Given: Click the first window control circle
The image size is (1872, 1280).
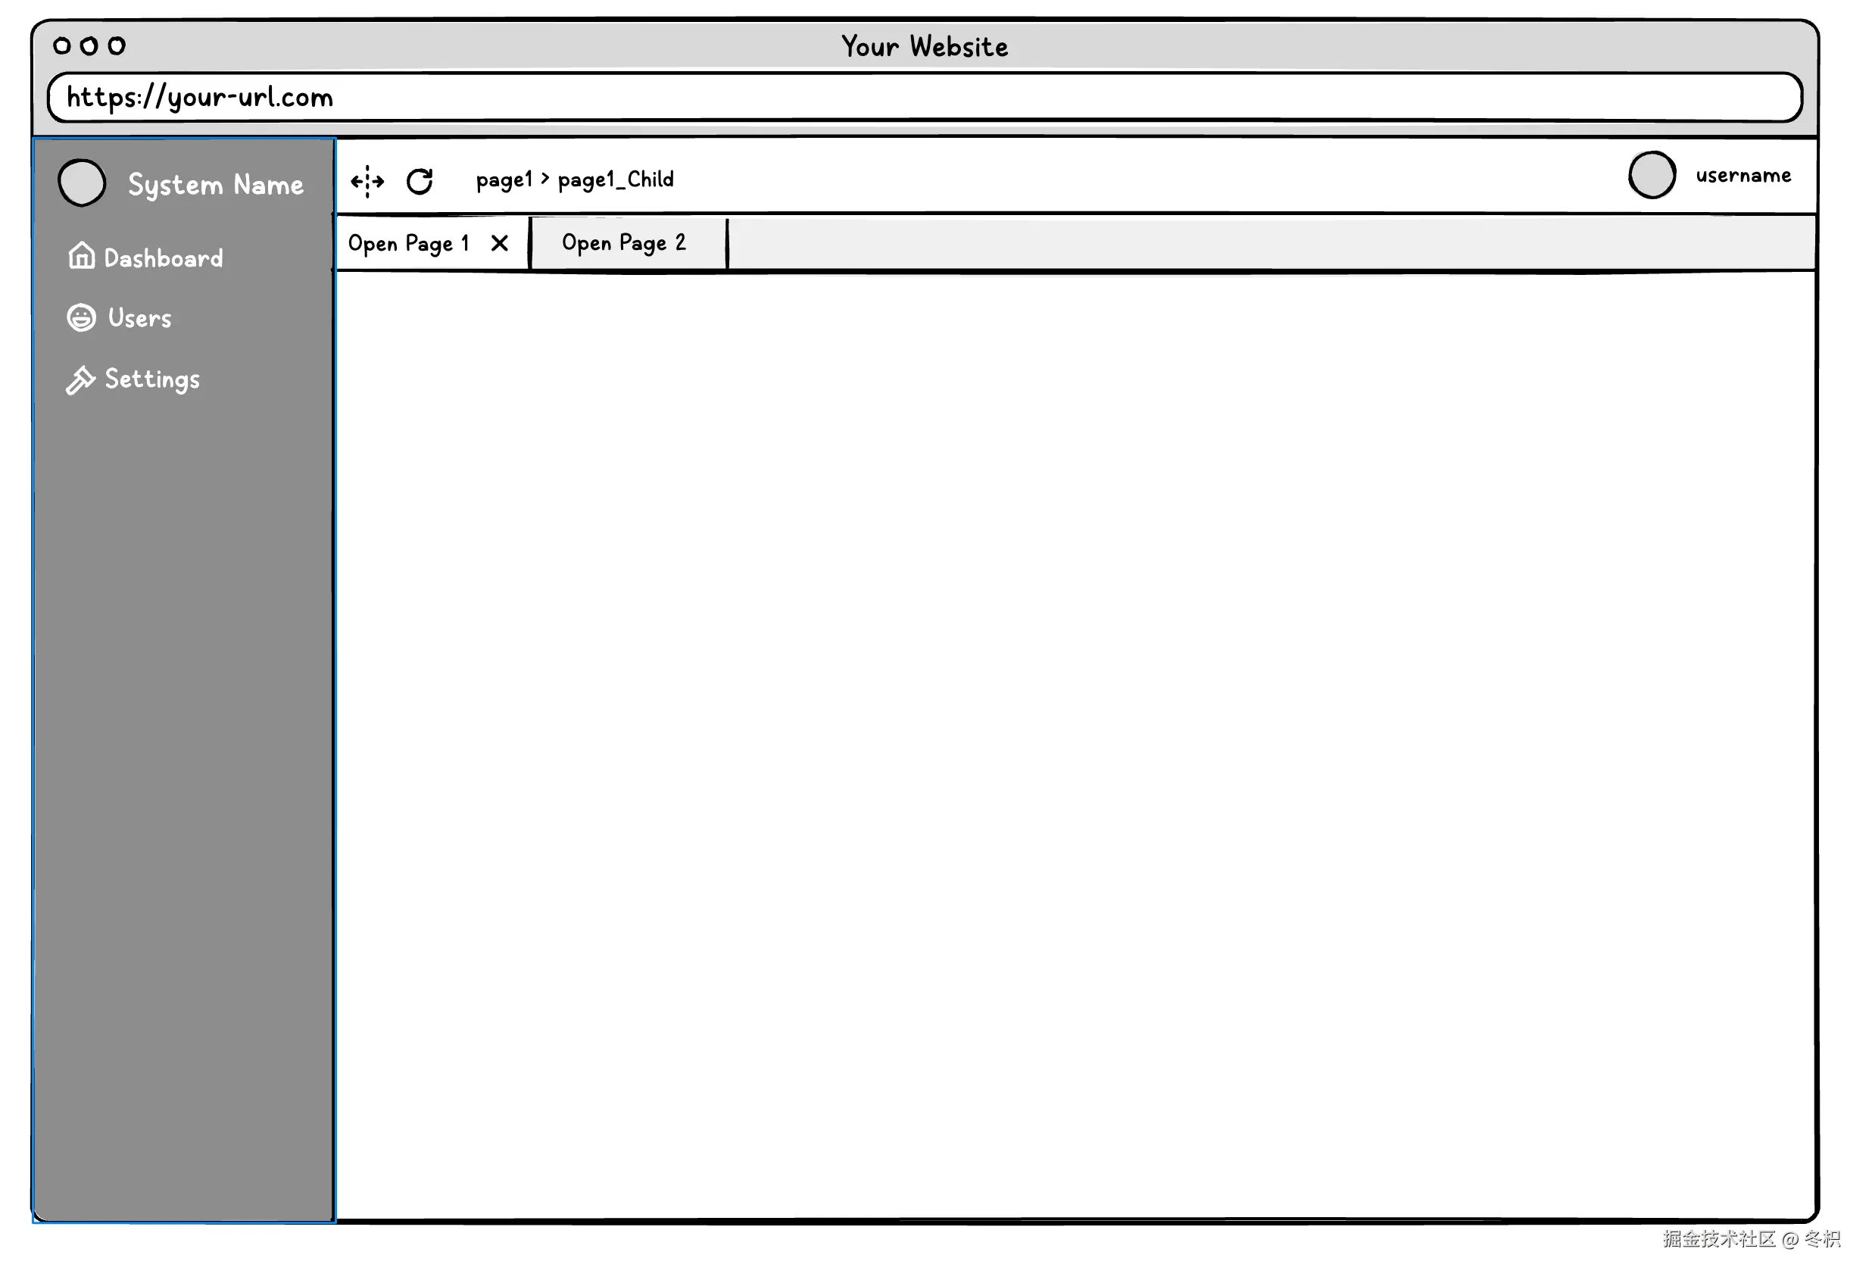Looking at the screenshot, I should [x=62, y=46].
